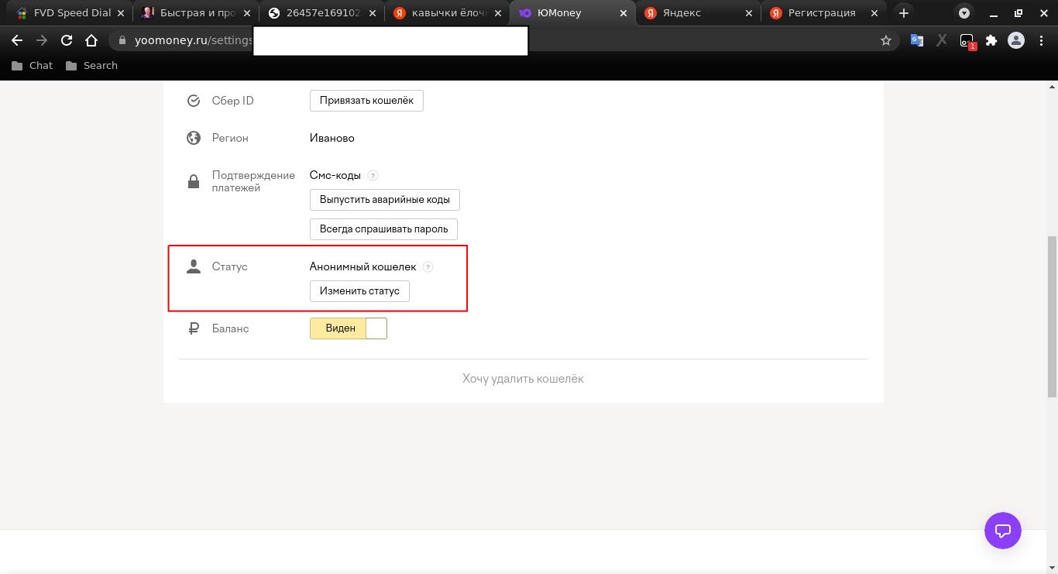The image size is (1058, 574).
Task: Open the Chrome profile avatar icon
Action: [1015, 40]
